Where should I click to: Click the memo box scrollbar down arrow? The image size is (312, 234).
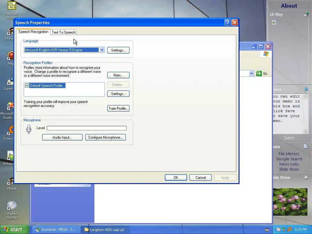coord(306,131)
